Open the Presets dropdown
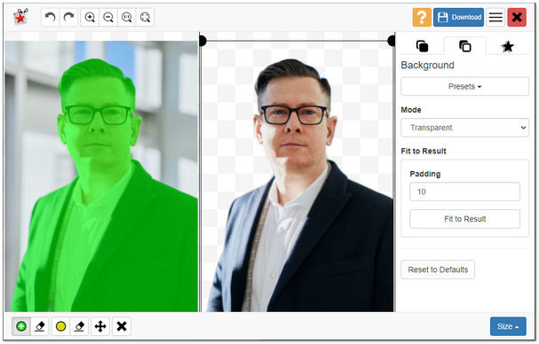The width and height of the screenshot is (539, 344). [x=464, y=86]
